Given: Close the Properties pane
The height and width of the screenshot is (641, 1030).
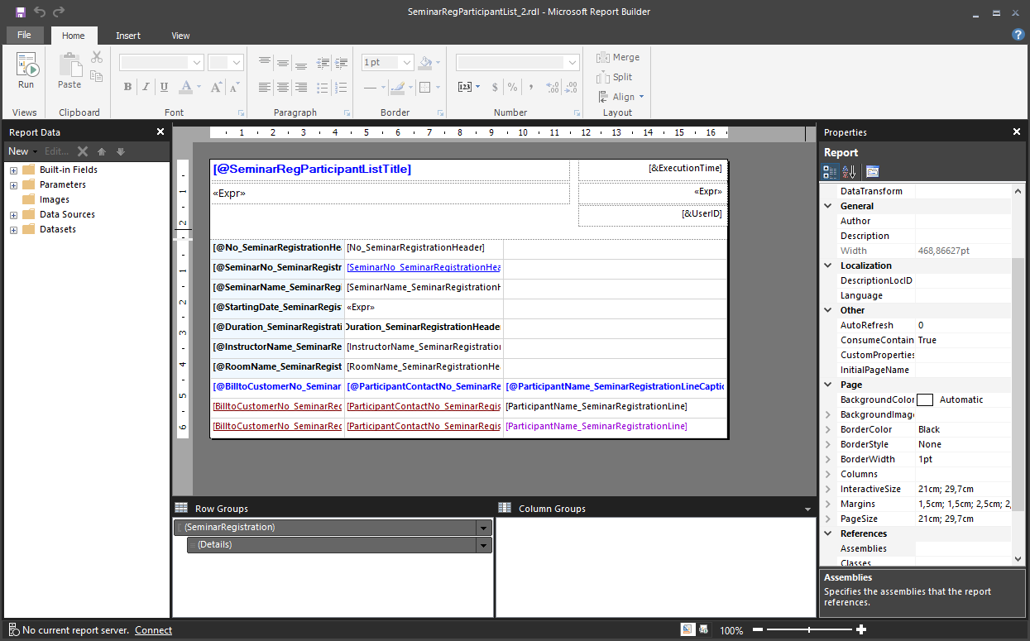Looking at the screenshot, I should (x=1017, y=132).
